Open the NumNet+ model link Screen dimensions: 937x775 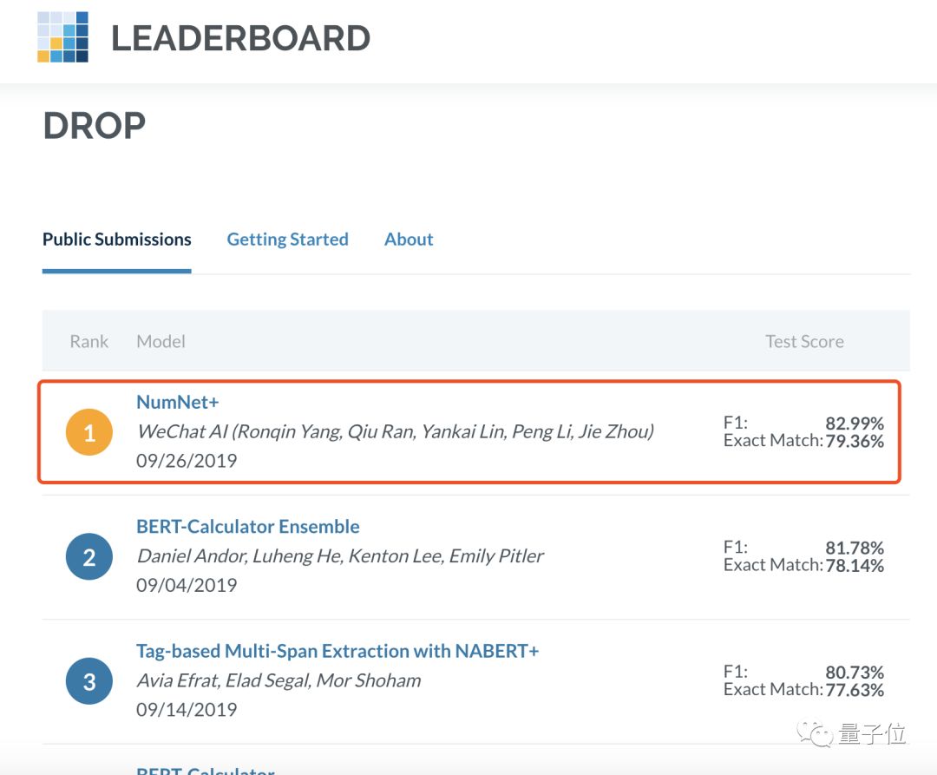tap(178, 402)
